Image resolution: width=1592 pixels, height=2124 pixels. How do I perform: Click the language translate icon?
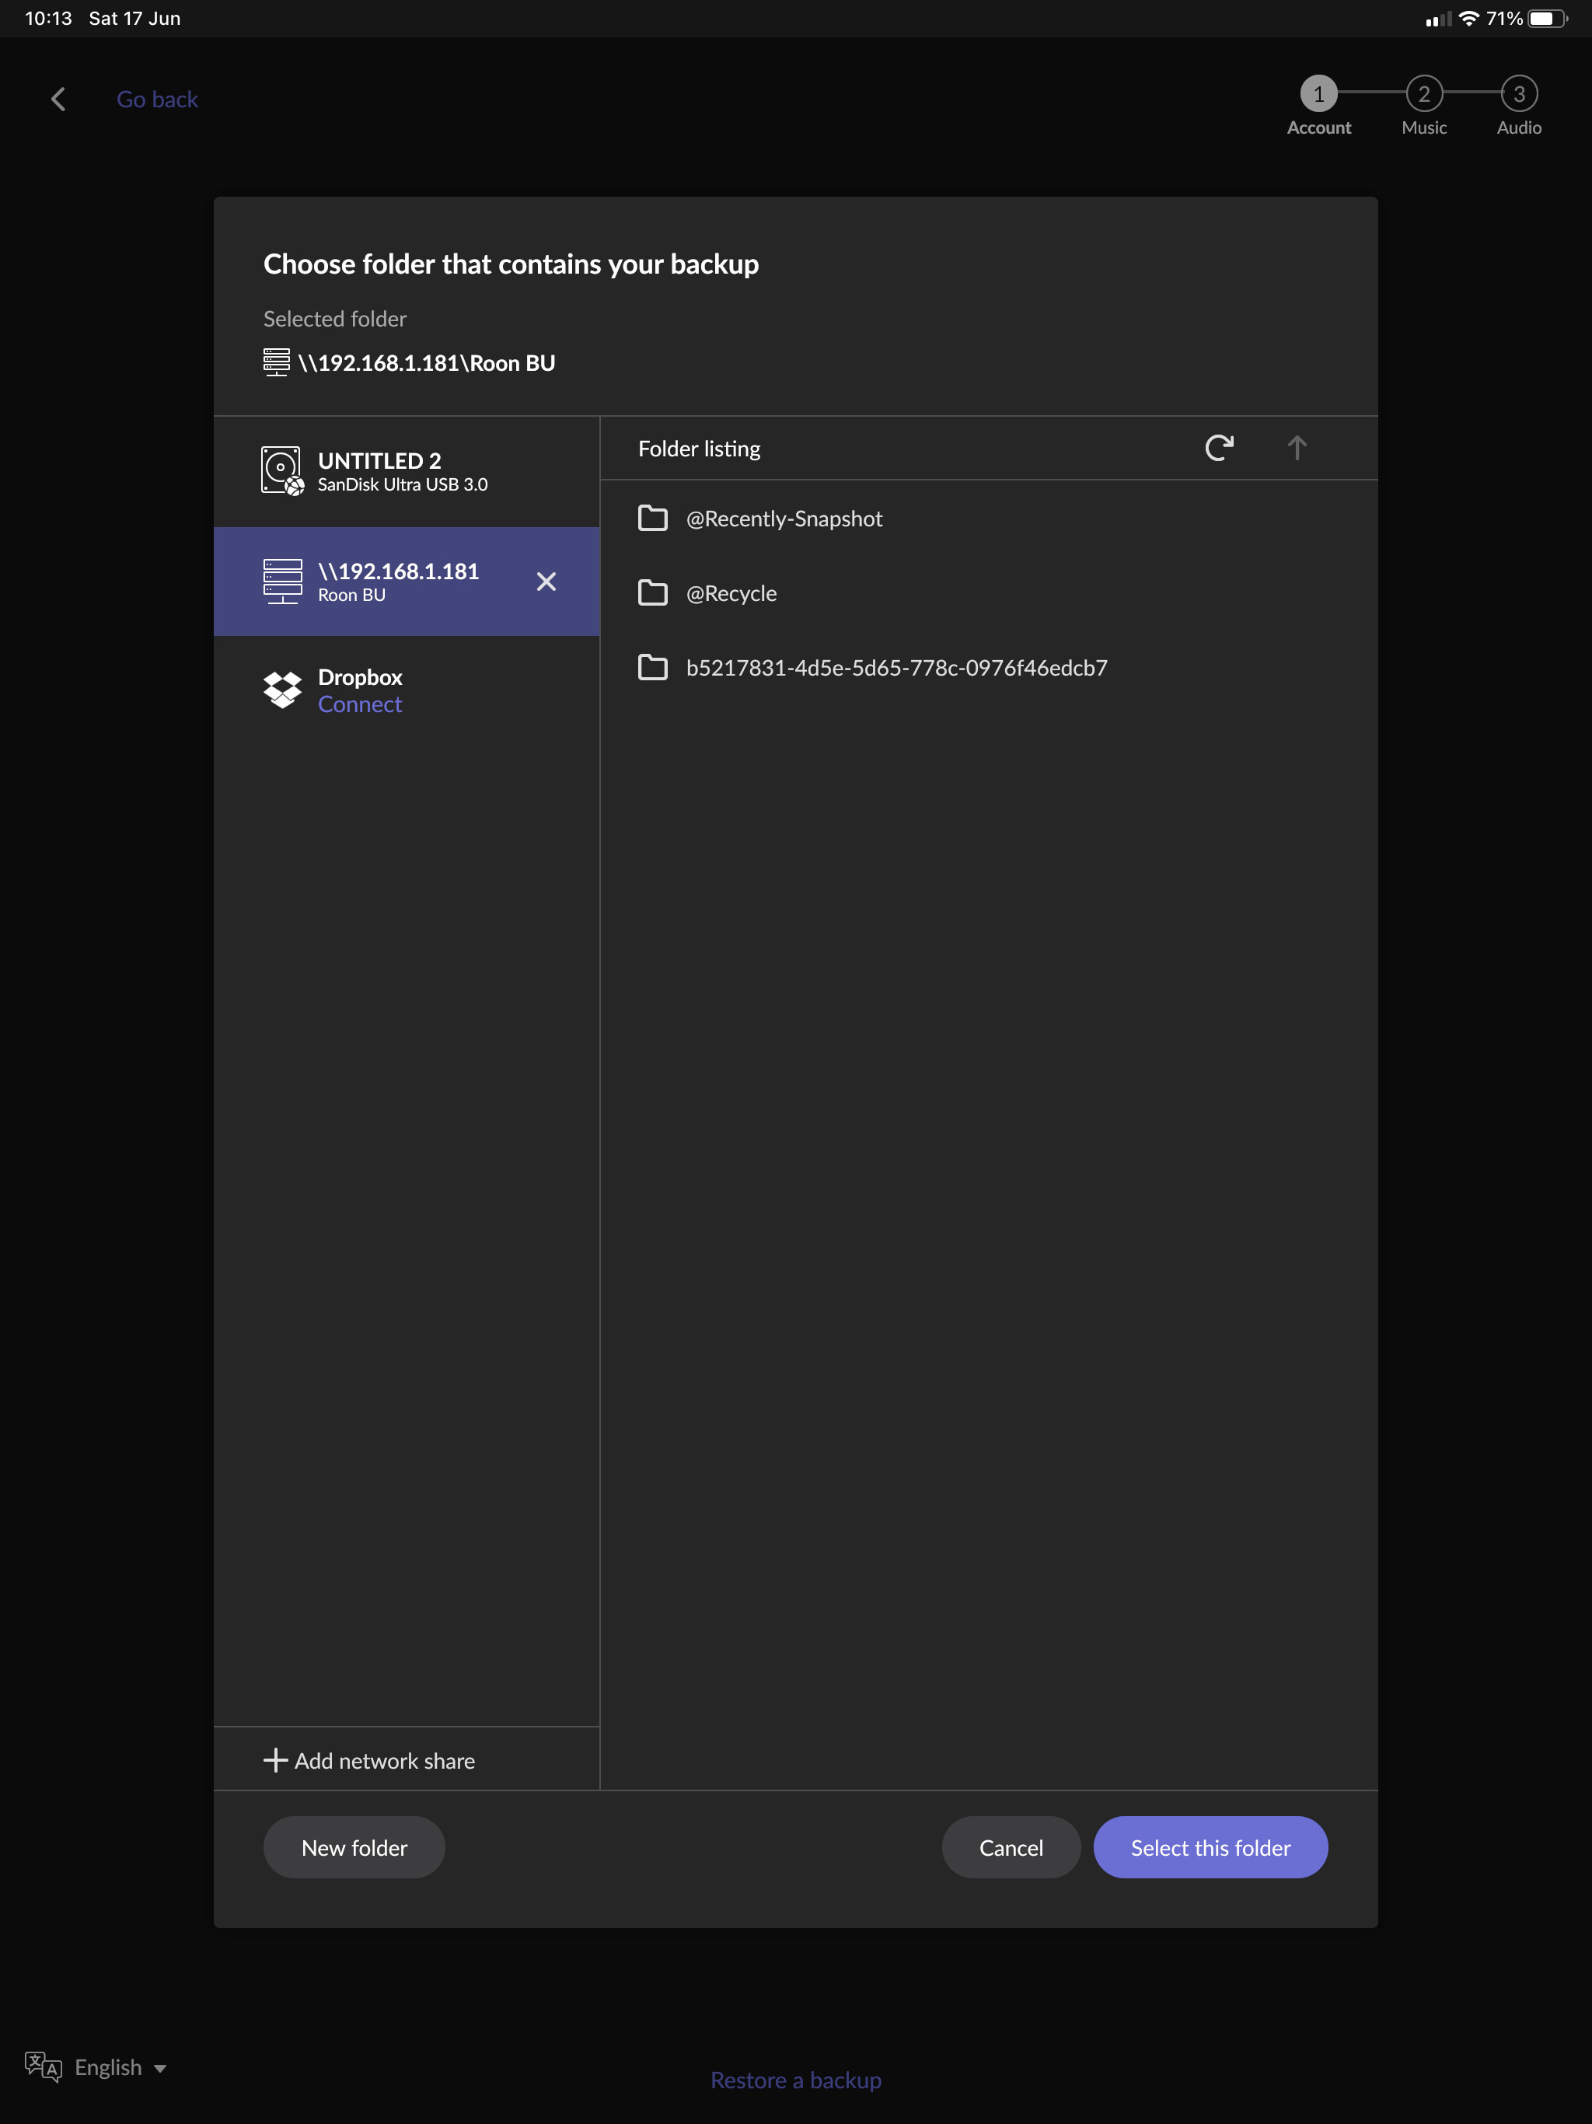44,2066
